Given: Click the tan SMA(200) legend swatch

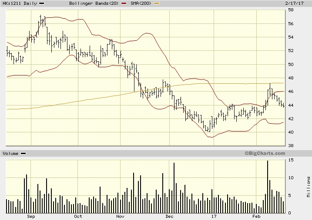Looking at the screenshot, I should 156,3.
